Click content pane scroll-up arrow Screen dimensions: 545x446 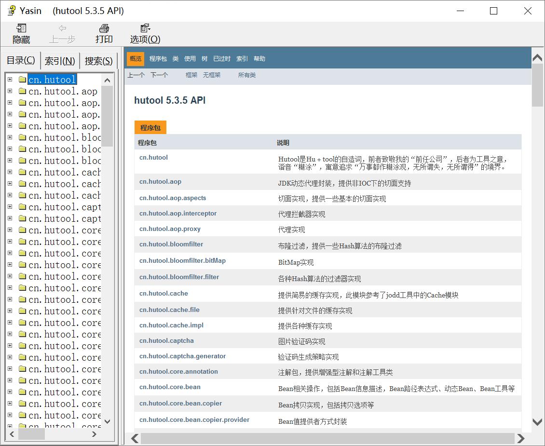(537, 57)
